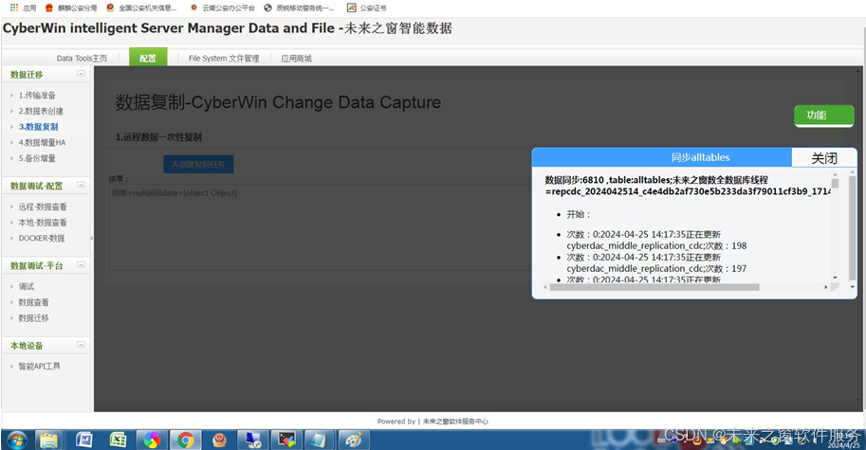Open File Explorer from the taskbar
The image size is (866, 450).
tap(48, 441)
